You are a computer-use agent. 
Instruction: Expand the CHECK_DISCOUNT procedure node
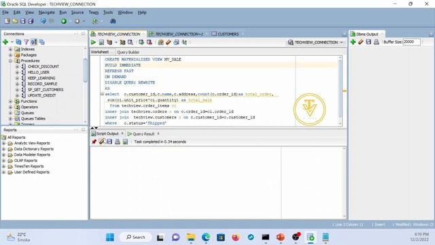[x=17, y=67]
